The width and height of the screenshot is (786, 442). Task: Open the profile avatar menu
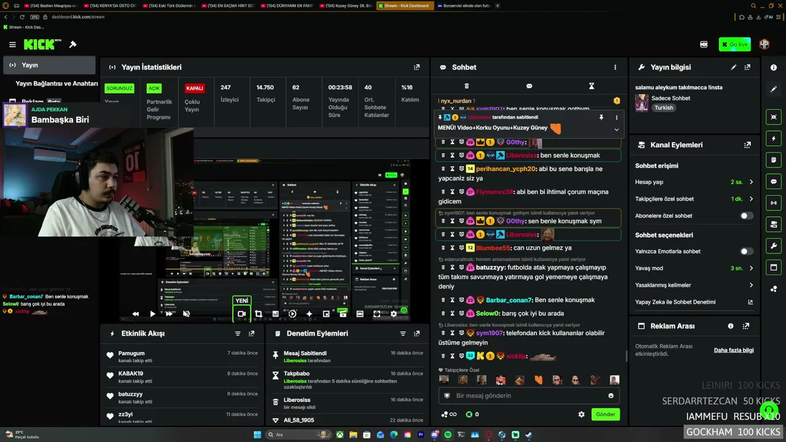(765, 44)
